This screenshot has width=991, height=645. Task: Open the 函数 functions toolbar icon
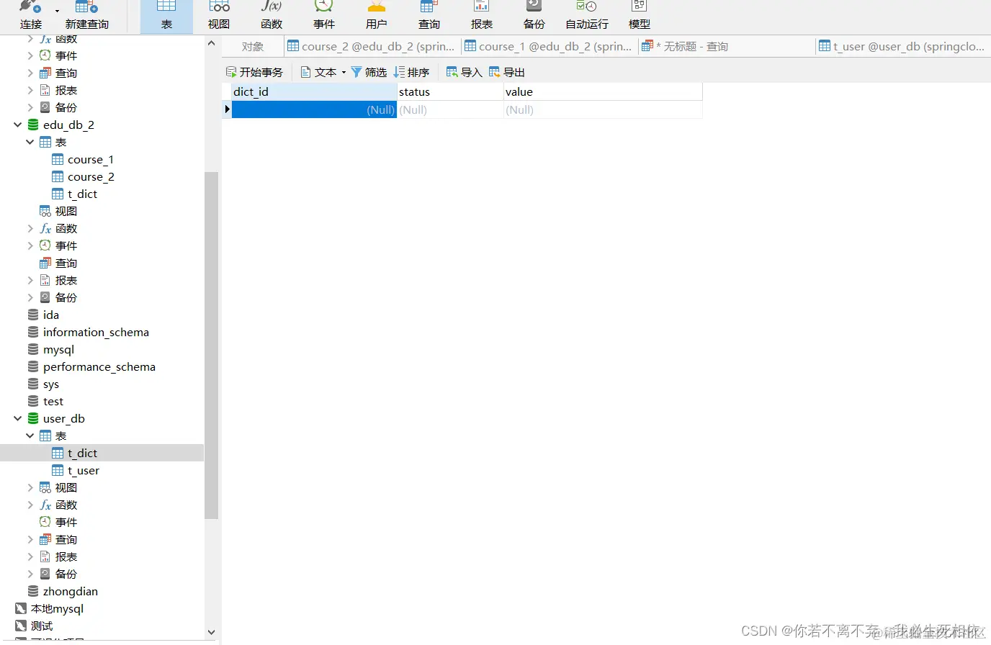(x=272, y=15)
